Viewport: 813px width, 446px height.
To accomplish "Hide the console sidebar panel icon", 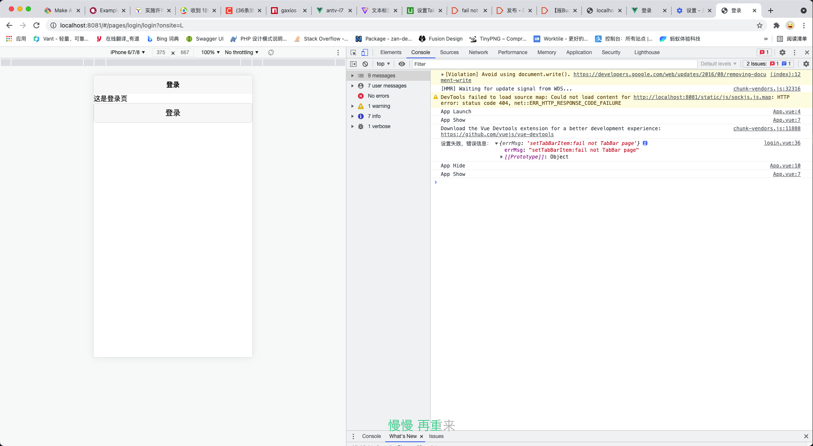I will coord(354,64).
